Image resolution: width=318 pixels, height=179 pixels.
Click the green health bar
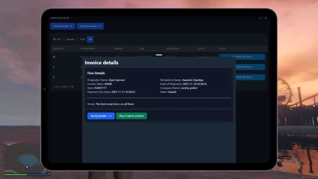(16, 174)
